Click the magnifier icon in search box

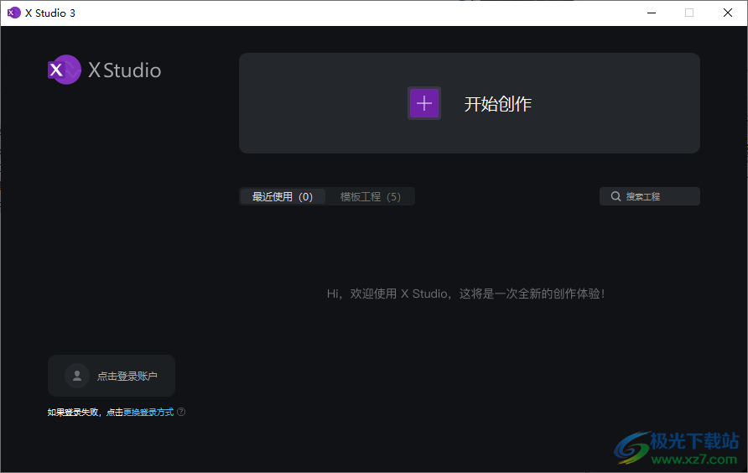(616, 196)
